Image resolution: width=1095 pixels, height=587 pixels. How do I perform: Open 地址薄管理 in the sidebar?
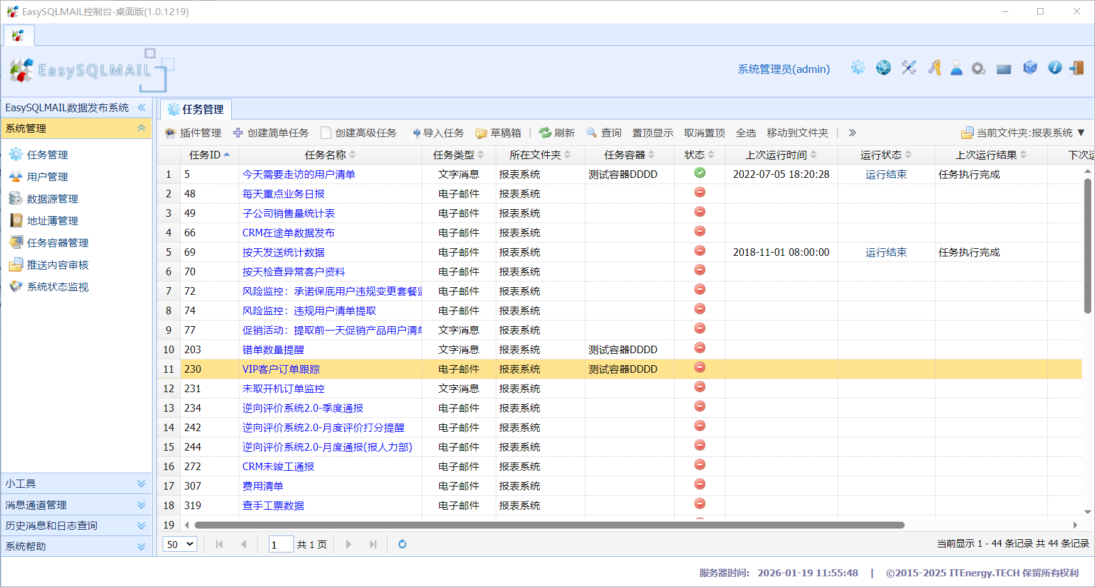coord(52,221)
